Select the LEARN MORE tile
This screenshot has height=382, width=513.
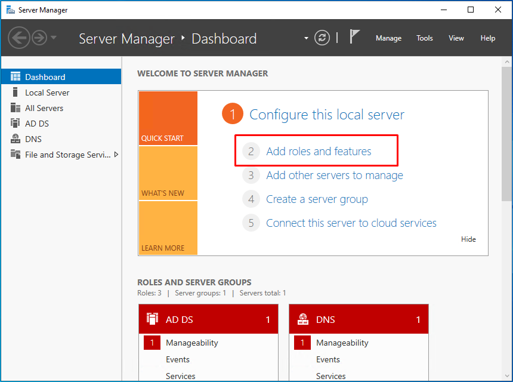(168, 228)
